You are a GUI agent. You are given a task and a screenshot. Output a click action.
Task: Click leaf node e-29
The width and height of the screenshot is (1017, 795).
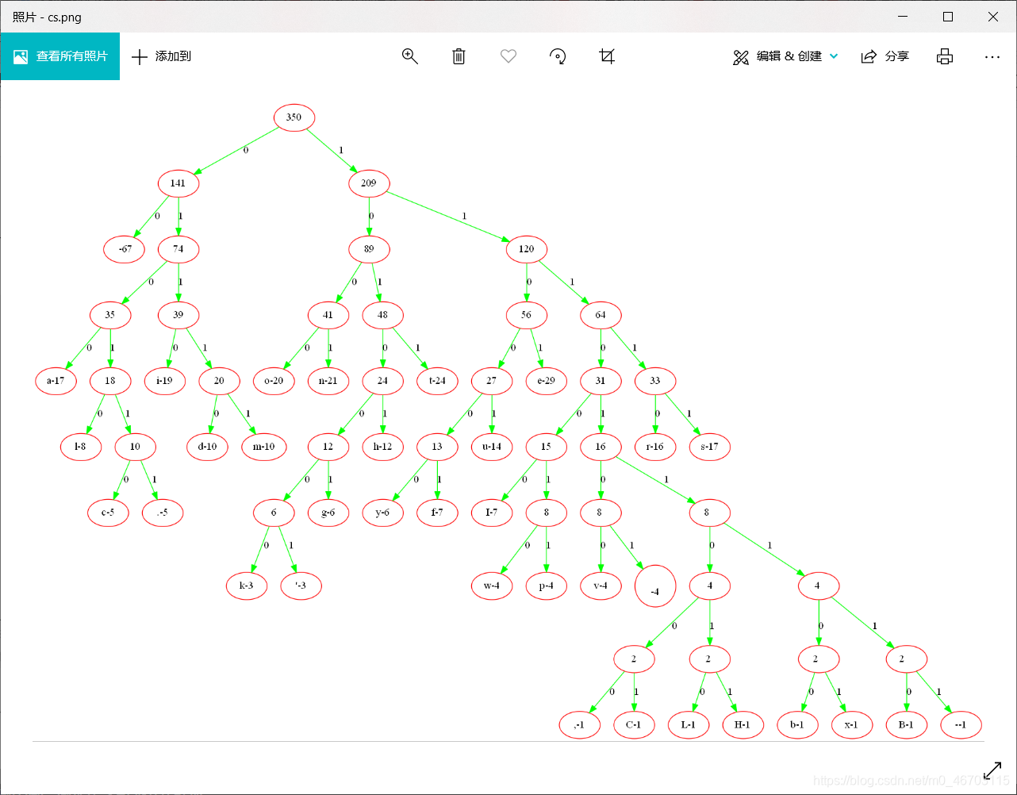pyautogui.click(x=546, y=381)
